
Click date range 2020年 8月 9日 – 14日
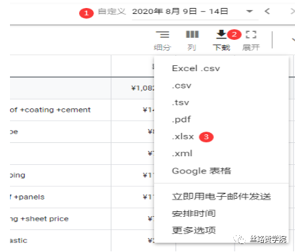click(180, 11)
